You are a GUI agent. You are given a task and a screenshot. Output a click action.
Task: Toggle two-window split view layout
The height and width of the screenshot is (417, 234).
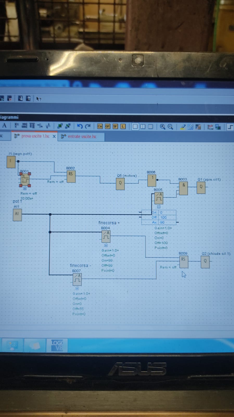pyautogui.click(x=143, y=127)
